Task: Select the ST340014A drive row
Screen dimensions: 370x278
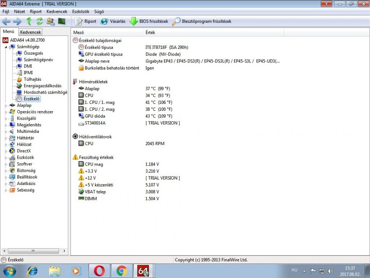Action: point(129,123)
